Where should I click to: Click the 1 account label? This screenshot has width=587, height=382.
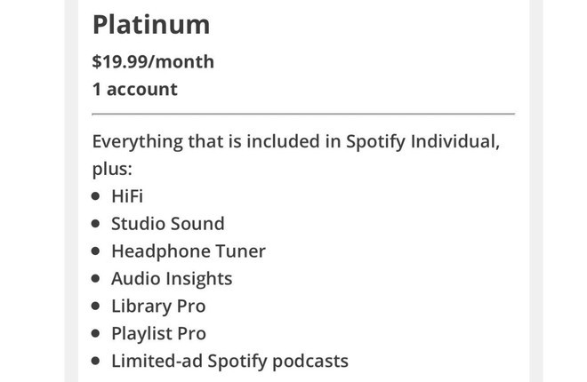[x=135, y=90]
